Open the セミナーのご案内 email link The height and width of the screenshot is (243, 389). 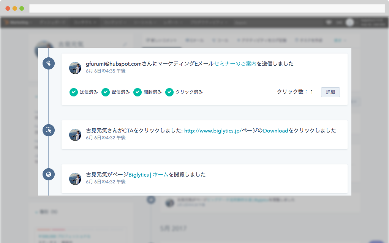(x=235, y=64)
